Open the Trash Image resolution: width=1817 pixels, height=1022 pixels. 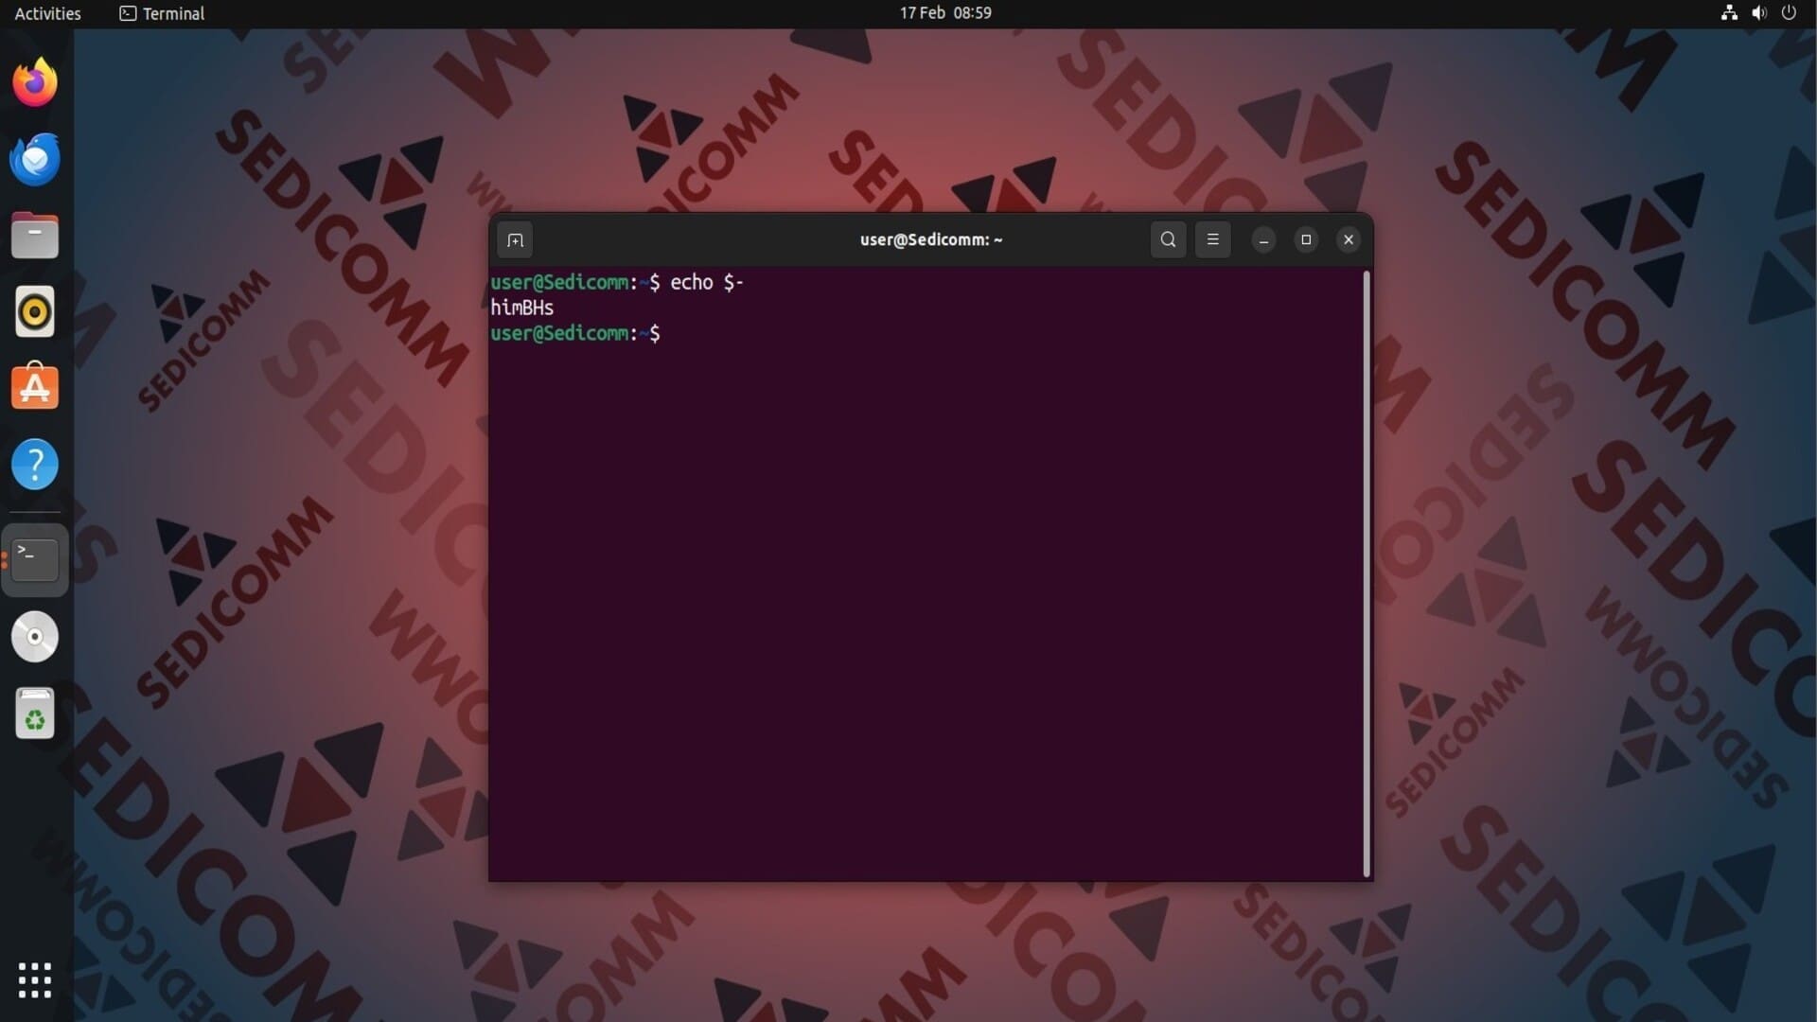coord(35,714)
